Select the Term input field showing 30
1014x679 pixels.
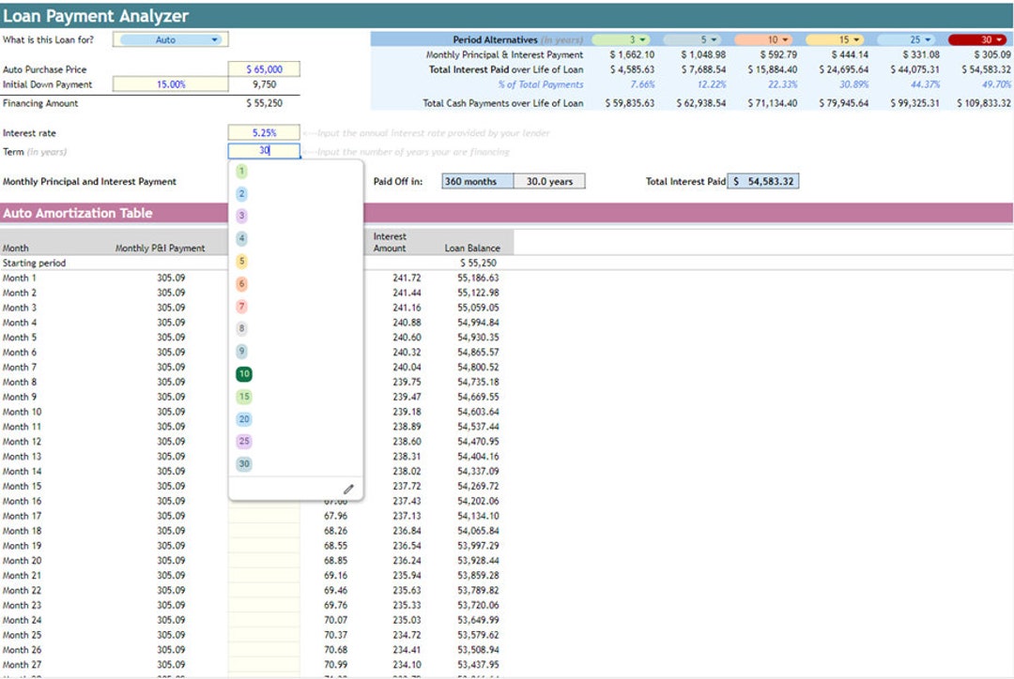coord(264,151)
